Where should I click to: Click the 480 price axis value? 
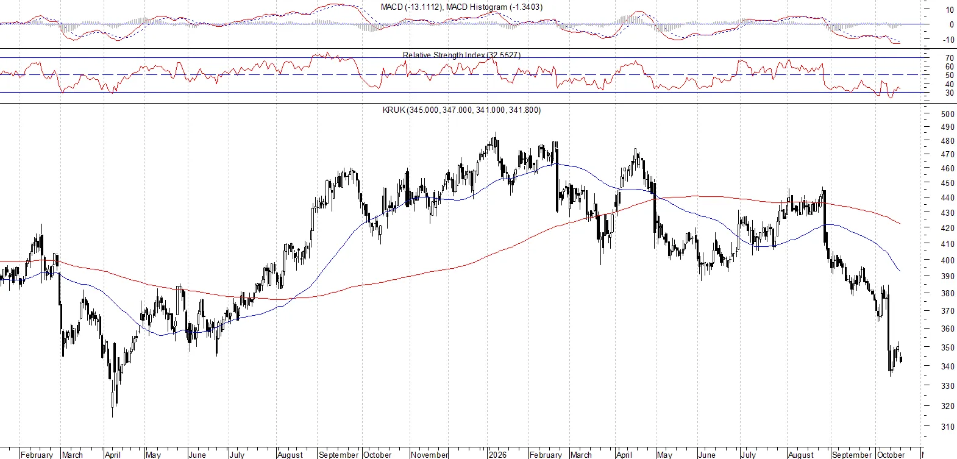tap(948, 141)
